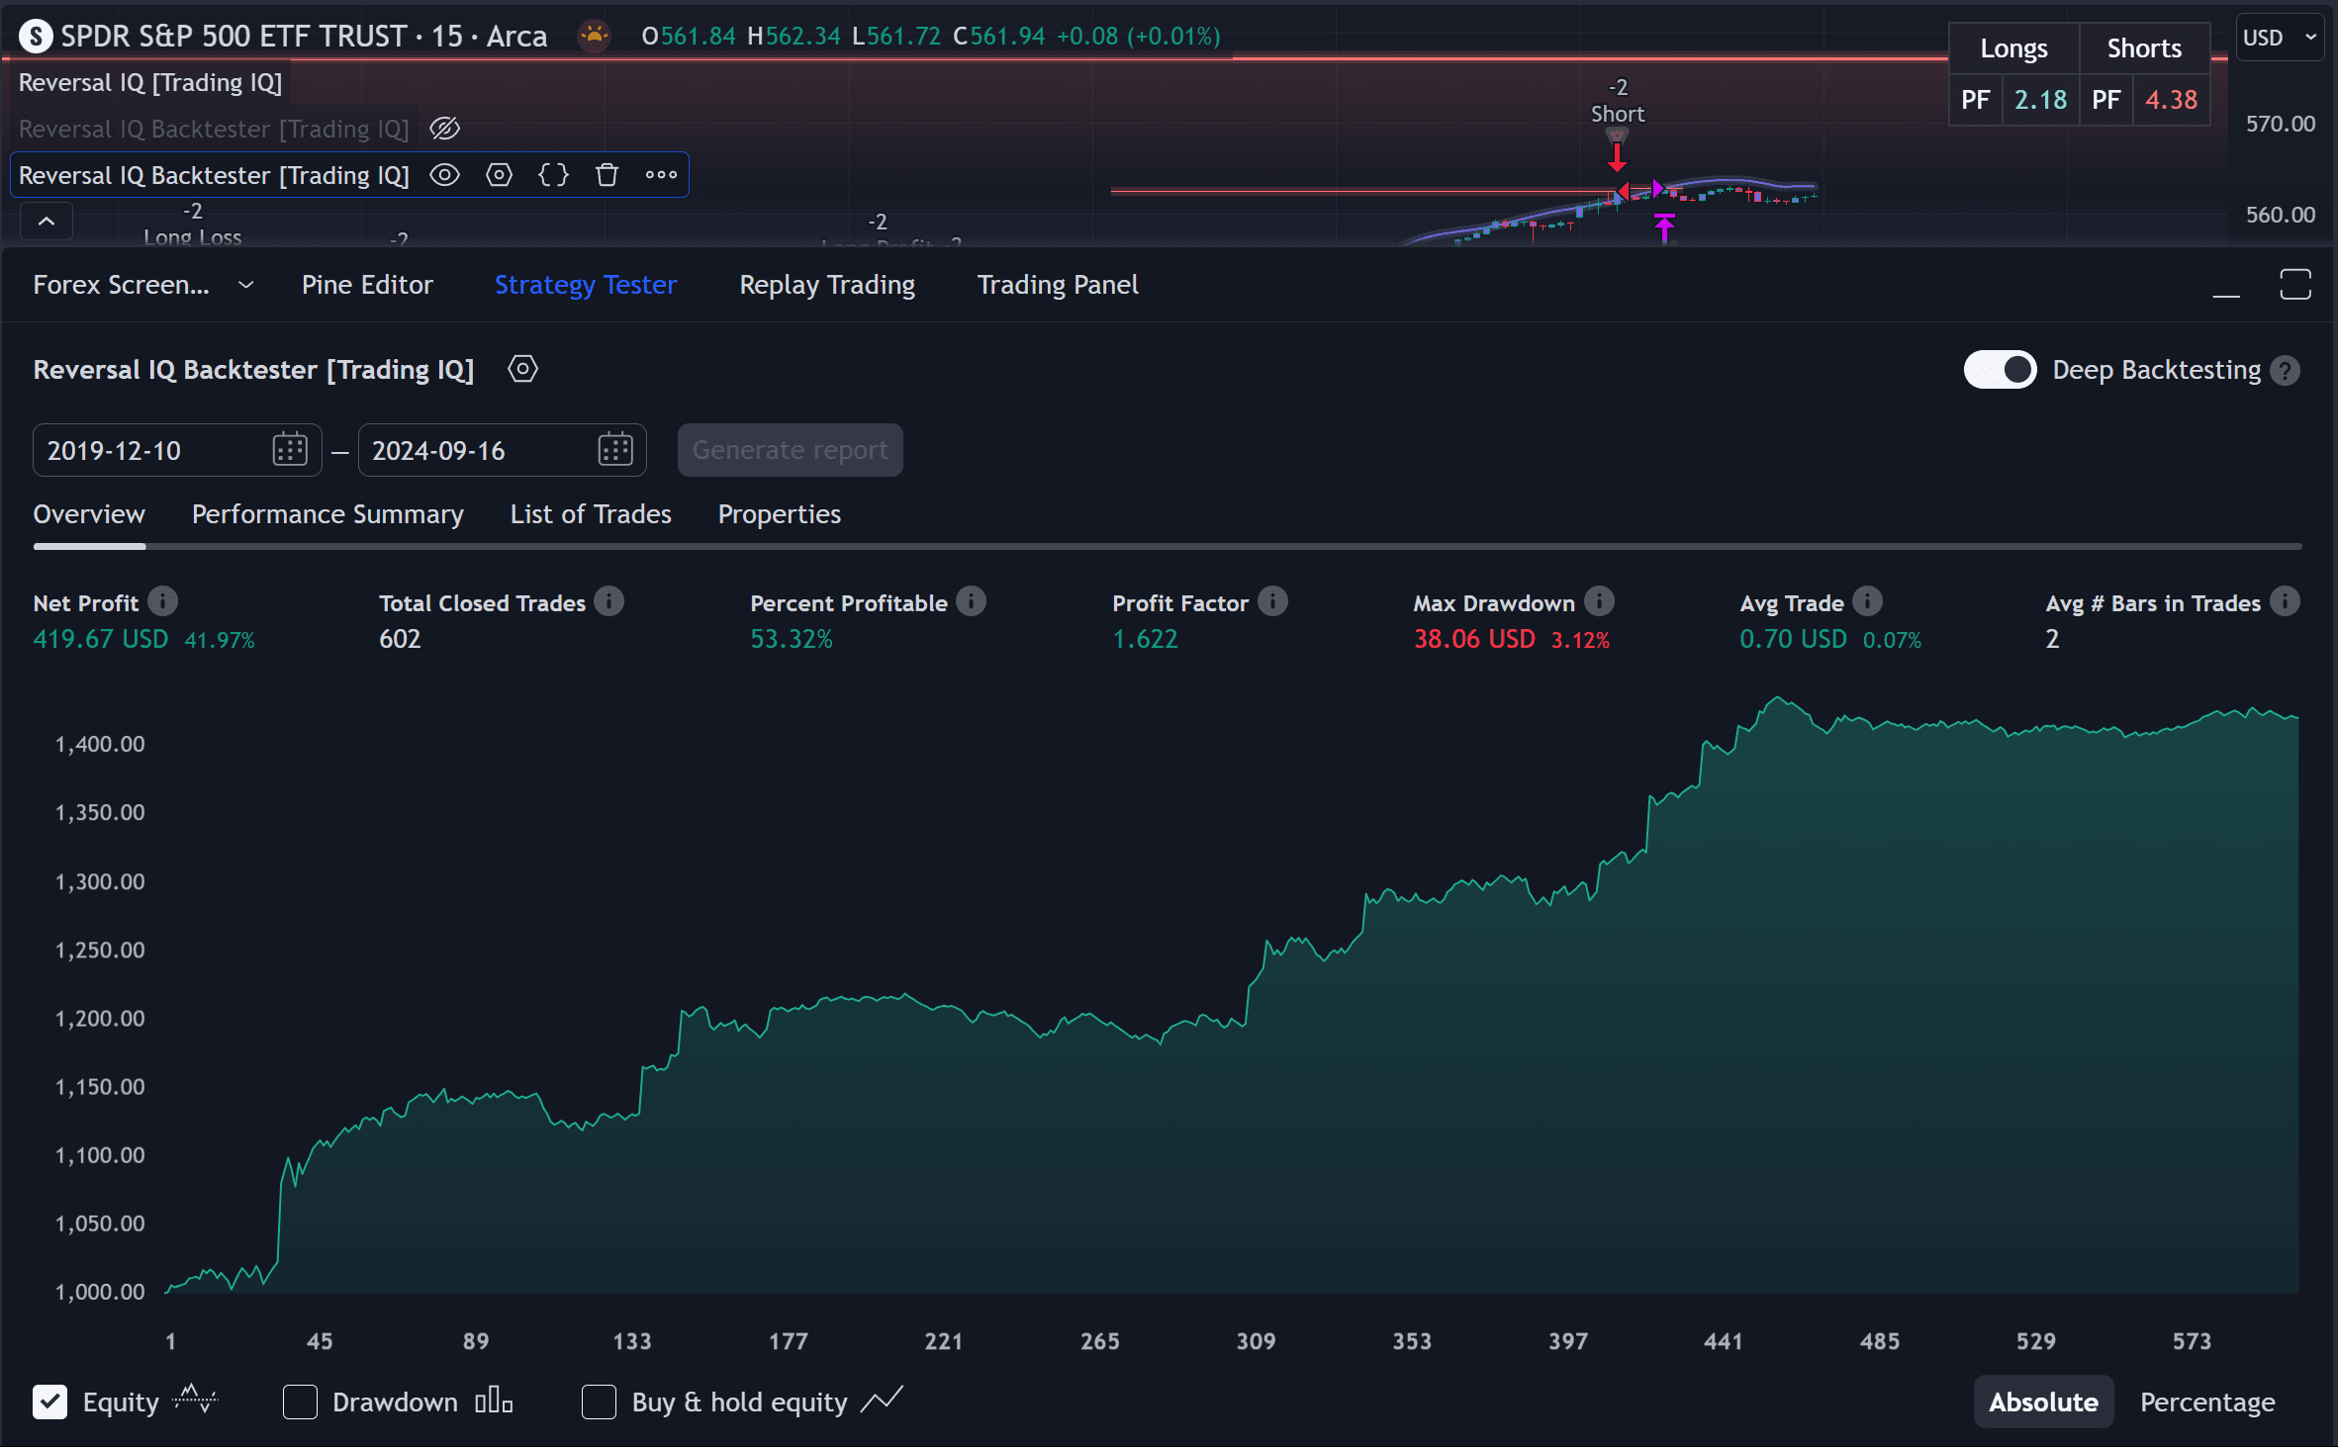Click the Shorts PF 4.38 value

(x=2171, y=100)
